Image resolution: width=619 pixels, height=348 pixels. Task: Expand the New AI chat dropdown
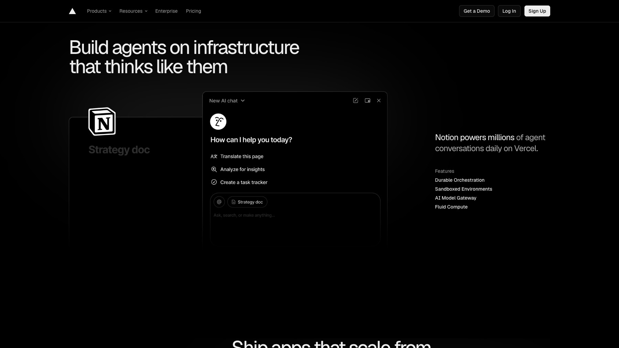pos(227,101)
